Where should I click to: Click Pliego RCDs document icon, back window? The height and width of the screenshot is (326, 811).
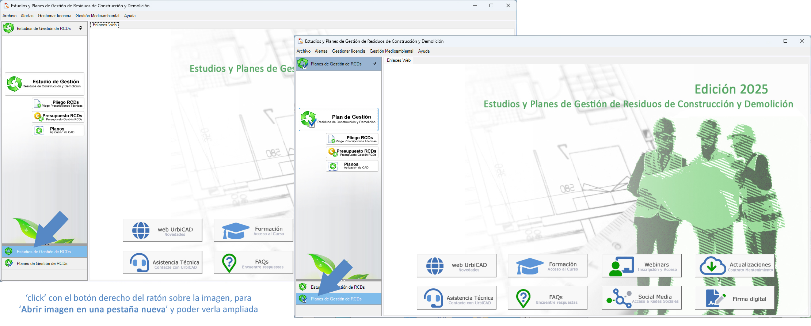[38, 104]
